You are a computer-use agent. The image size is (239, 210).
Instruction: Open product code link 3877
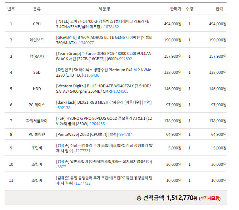(x=61, y=167)
